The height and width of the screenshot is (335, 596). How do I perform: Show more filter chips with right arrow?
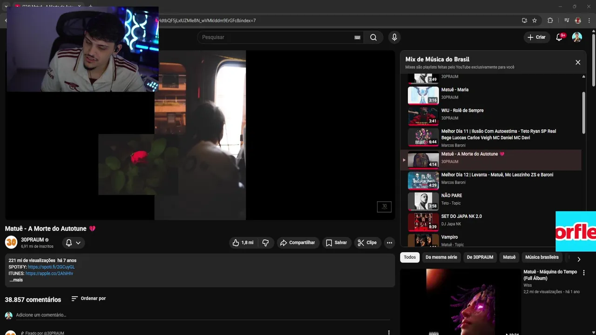(x=579, y=259)
